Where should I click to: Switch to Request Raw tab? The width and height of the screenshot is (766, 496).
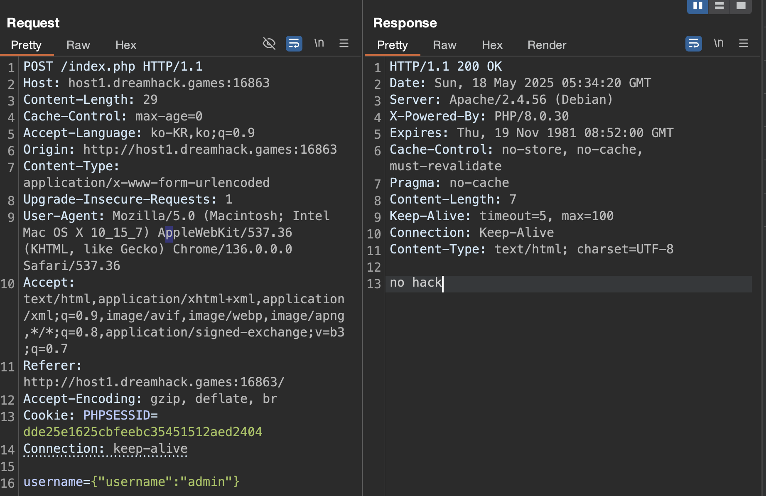78,45
